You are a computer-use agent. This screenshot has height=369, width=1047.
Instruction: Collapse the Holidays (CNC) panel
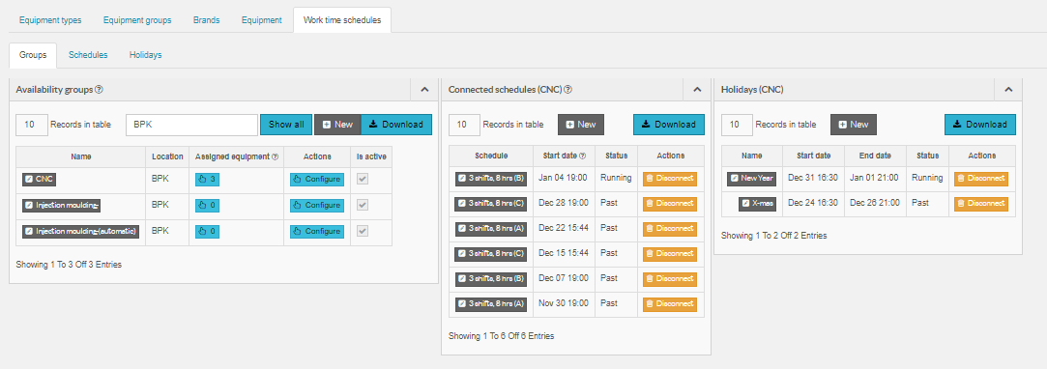tap(1008, 90)
